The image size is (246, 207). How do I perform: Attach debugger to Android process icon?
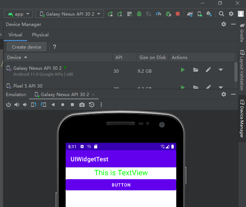click(x=168, y=14)
